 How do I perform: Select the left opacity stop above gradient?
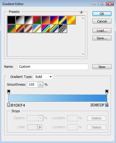(x=9, y=92)
